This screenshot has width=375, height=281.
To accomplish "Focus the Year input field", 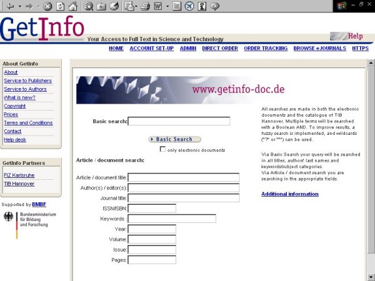I will 152,229.
